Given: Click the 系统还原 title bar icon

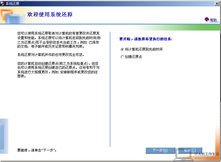Looking at the screenshot, I should pos(3,4).
